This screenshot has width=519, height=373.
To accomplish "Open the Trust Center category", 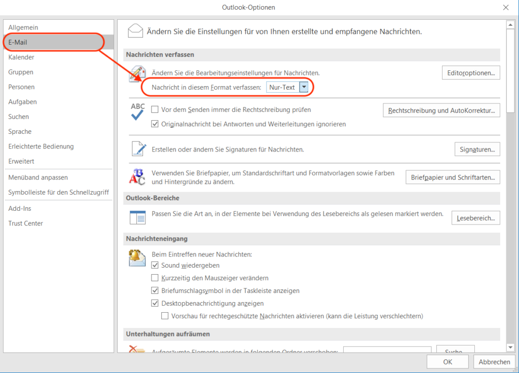I will click(x=59, y=223).
